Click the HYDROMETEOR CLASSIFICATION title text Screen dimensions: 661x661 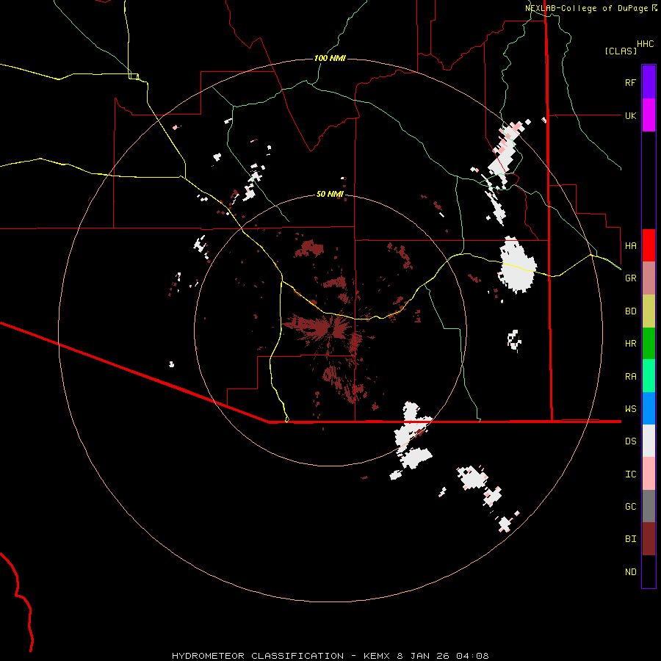point(258,656)
